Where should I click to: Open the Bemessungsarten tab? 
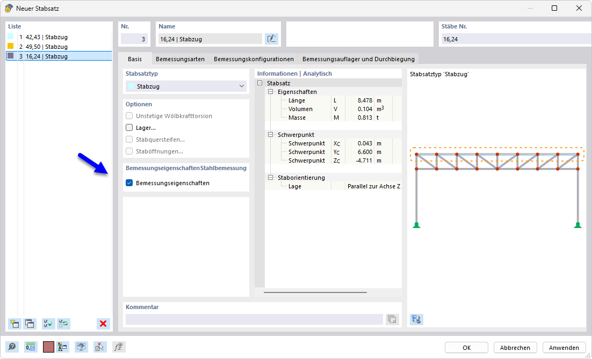[180, 59]
